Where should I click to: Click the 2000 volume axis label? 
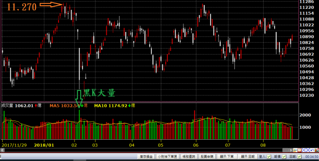click(306, 115)
